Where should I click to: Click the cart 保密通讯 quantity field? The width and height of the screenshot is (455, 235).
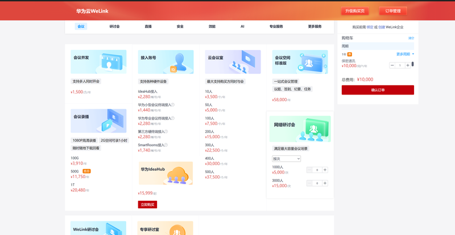pos(400,65)
